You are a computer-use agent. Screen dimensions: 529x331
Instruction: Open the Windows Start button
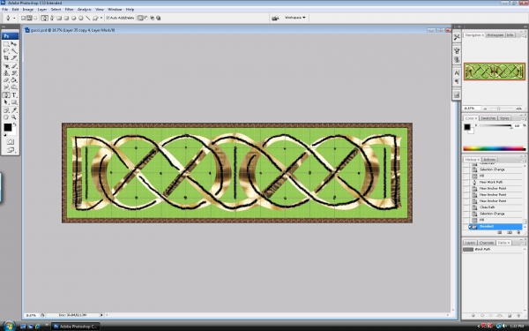(9, 326)
